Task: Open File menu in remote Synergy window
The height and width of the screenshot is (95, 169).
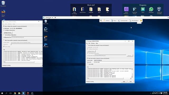Action: (x=87, y=43)
